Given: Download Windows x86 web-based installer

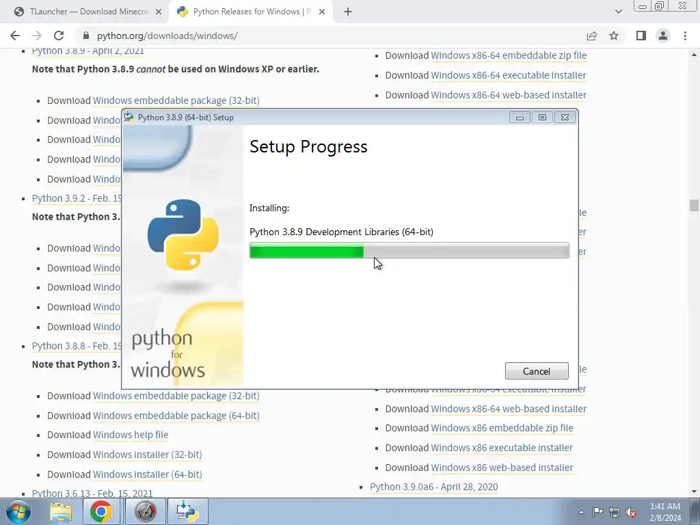Looking at the screenshot, I should coord(502,468).
